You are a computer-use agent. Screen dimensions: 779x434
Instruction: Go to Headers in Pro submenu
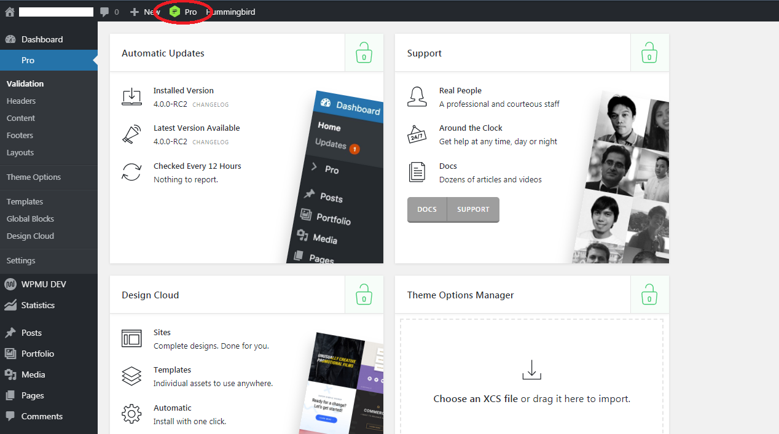21,101
